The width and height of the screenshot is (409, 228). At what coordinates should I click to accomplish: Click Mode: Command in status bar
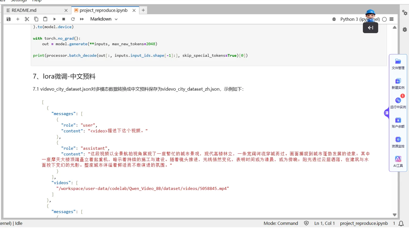coord(281,223)
